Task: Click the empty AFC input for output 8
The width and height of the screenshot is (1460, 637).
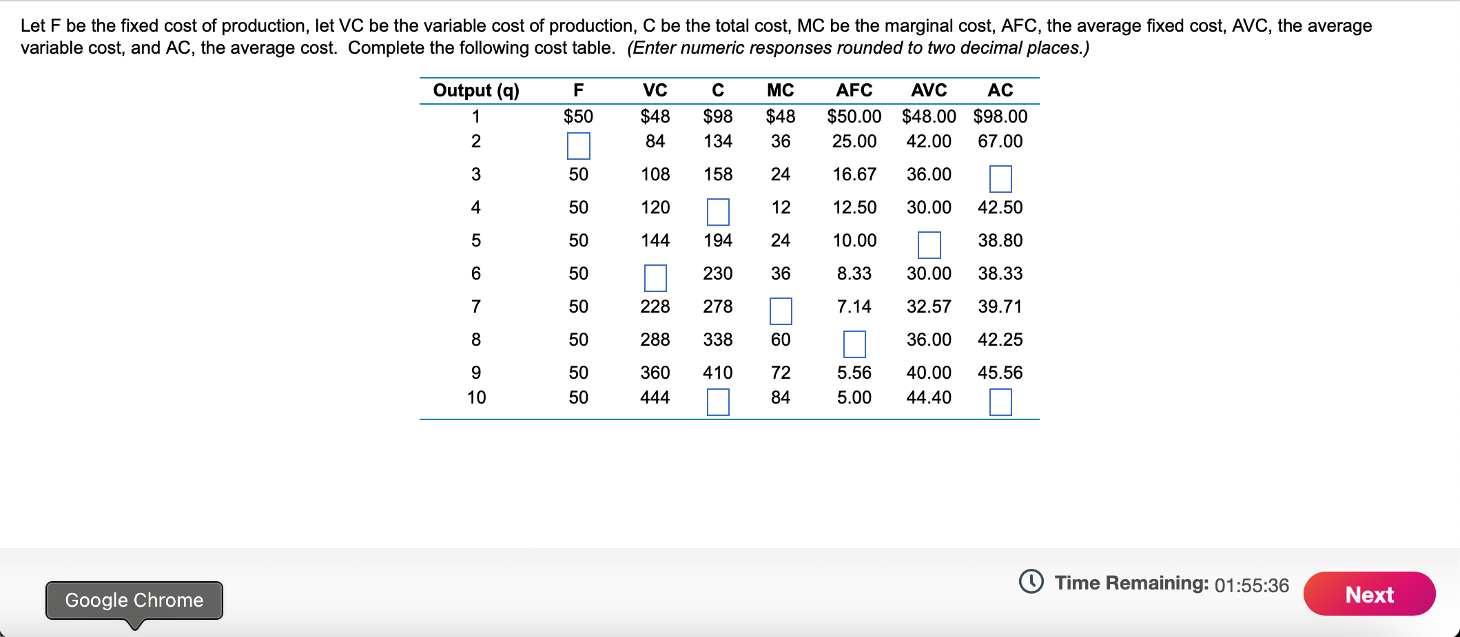Action: click(854, 344)
